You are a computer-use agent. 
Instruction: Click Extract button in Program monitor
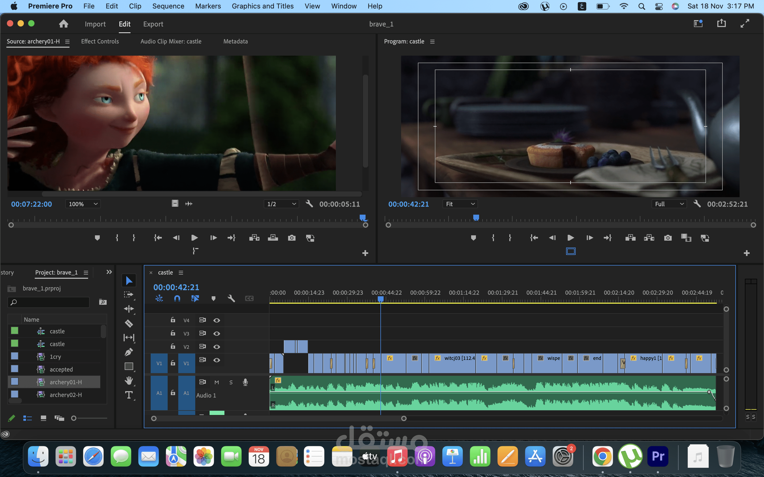pos(649,238)
